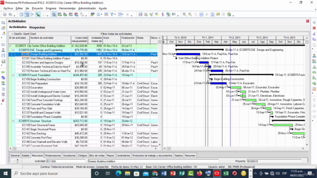Image resolution: width=317 pixels, height=178 pixels.
Task: Open the Editar menu
Action: coord(19,8)
